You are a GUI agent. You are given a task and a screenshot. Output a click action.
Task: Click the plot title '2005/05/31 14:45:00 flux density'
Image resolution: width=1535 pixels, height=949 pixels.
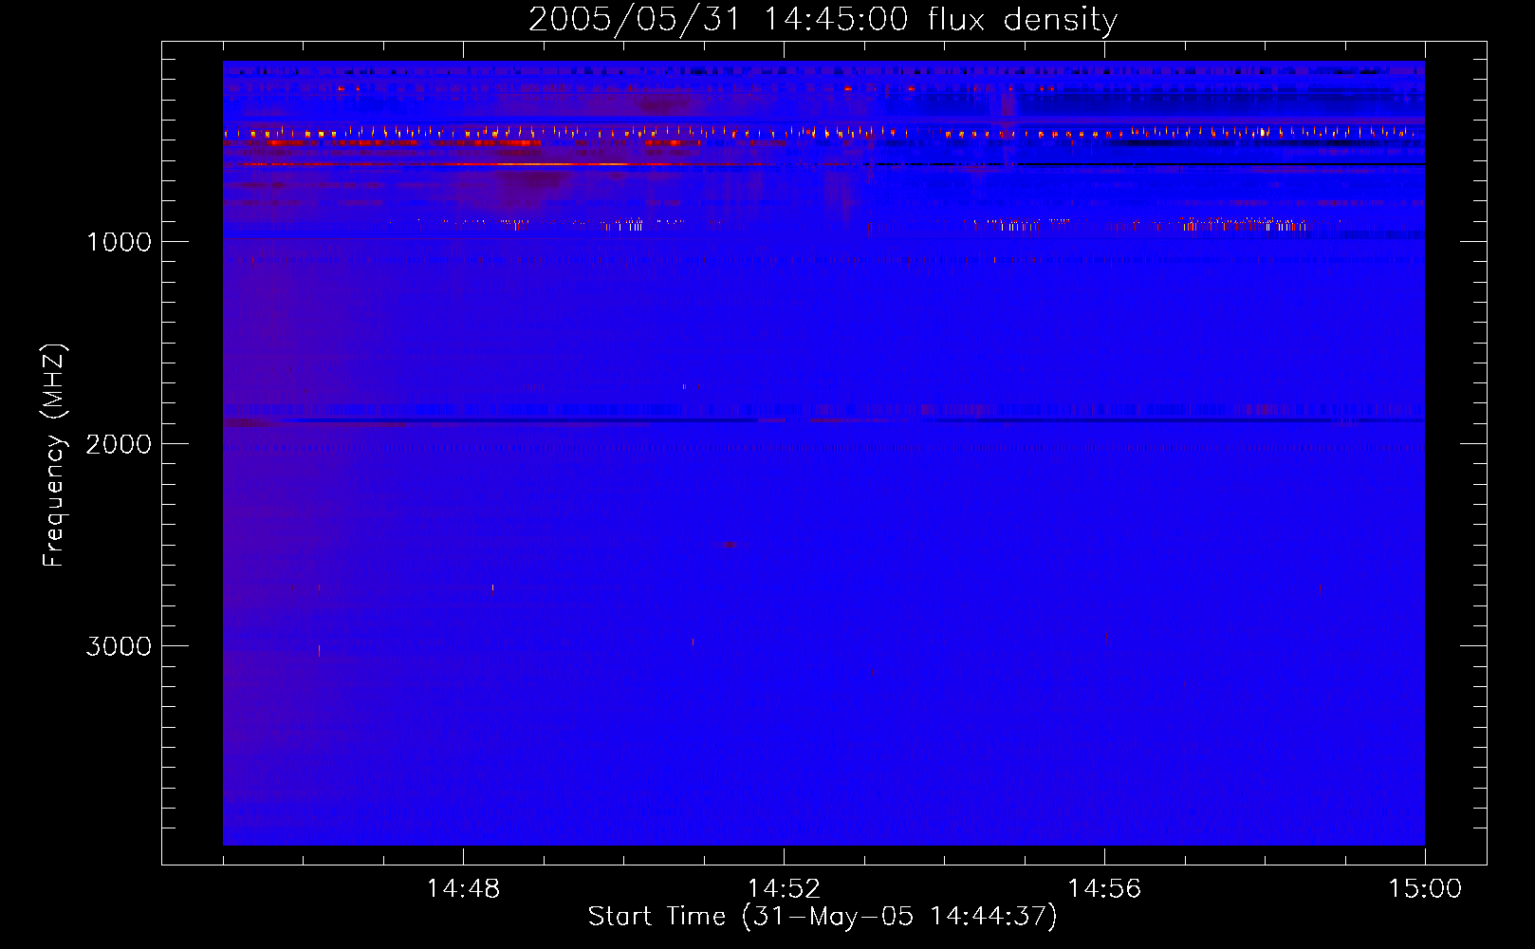[x=823, y=20]
